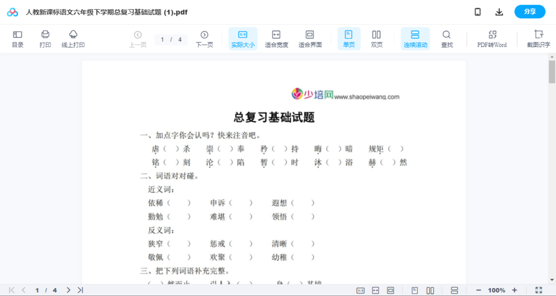The height and width of the screenshot is (296, 556).
Task: Toggle 连续滚动 continuous scrolling off
Action: (415, 38)
